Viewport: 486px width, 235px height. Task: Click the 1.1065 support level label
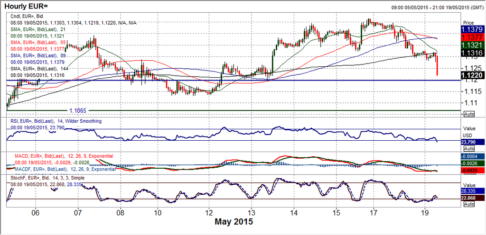click(77, 110)
